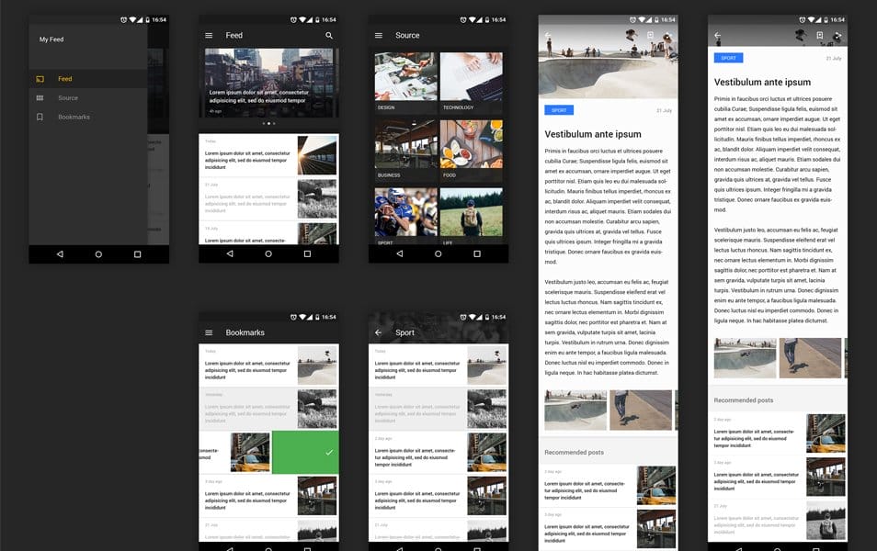Open the drawer from the Bookmarks screen
Image resolution: width=877 pixels, height=551 pixels.
pos(210,332)
